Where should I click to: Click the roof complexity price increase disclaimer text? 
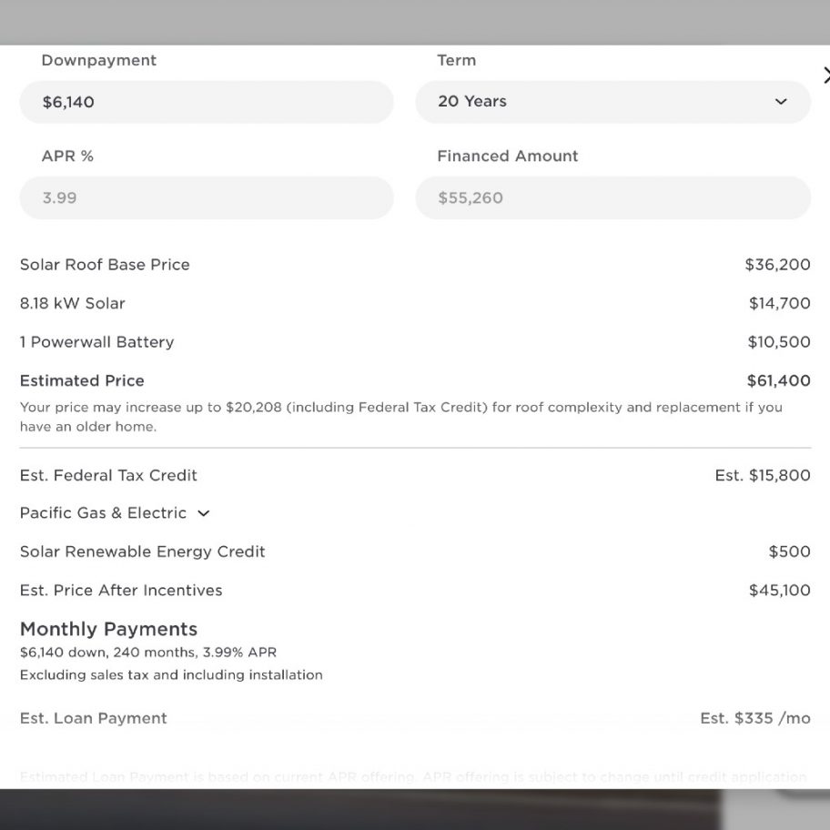click(401, 417)
